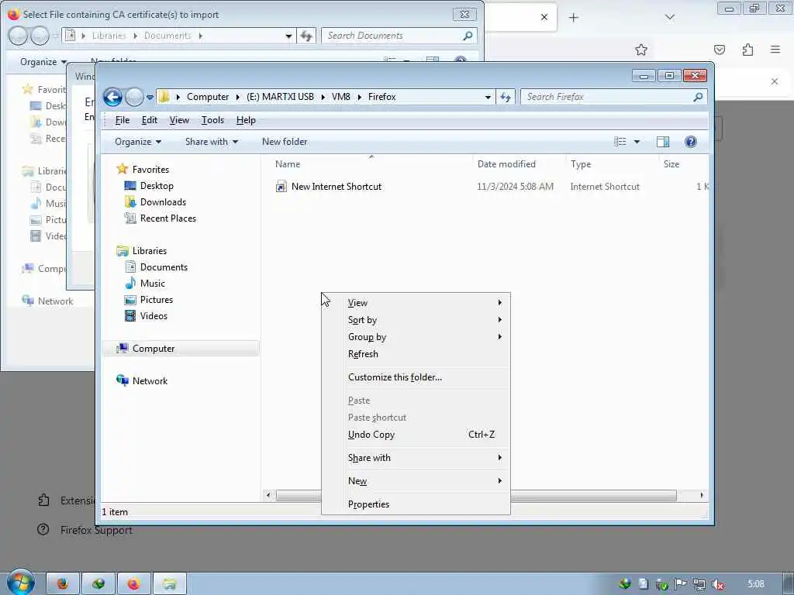Image resolution: width=794 pixels, height=595 pixels.
Task: Bookmark page with Firefox star icon
Action: tap(641, 50)
